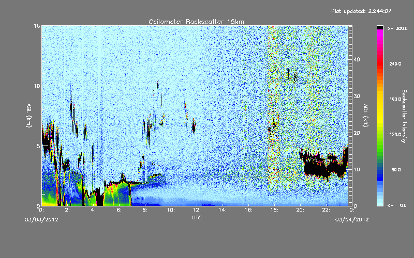Viewport: 414px width, 258px height.
Task: Click the "10:" UTC hour tick
Action: coord(171,210)
